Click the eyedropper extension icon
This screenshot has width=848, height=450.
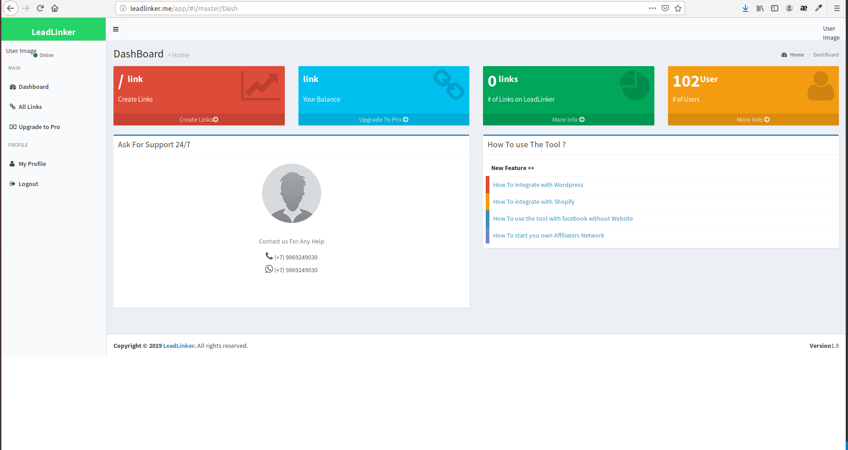pyautogui.click(x=818, y=8)
